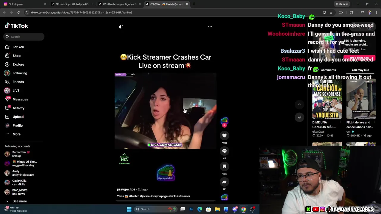Follow praygeclips via the red plus avatar
The height and width of the screenshot is (214, 381).
pyautogui.click(x=224, y=125)
